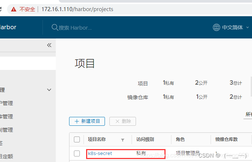Click the 删除 delete button
The width and height of the screenshot is (252, 162).
point(123,121)
